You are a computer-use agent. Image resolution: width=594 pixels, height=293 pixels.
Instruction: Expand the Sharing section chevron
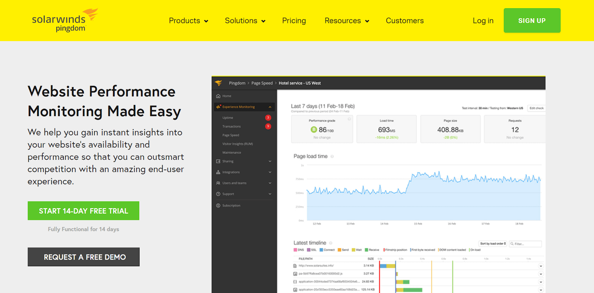(x=270, y=161)
